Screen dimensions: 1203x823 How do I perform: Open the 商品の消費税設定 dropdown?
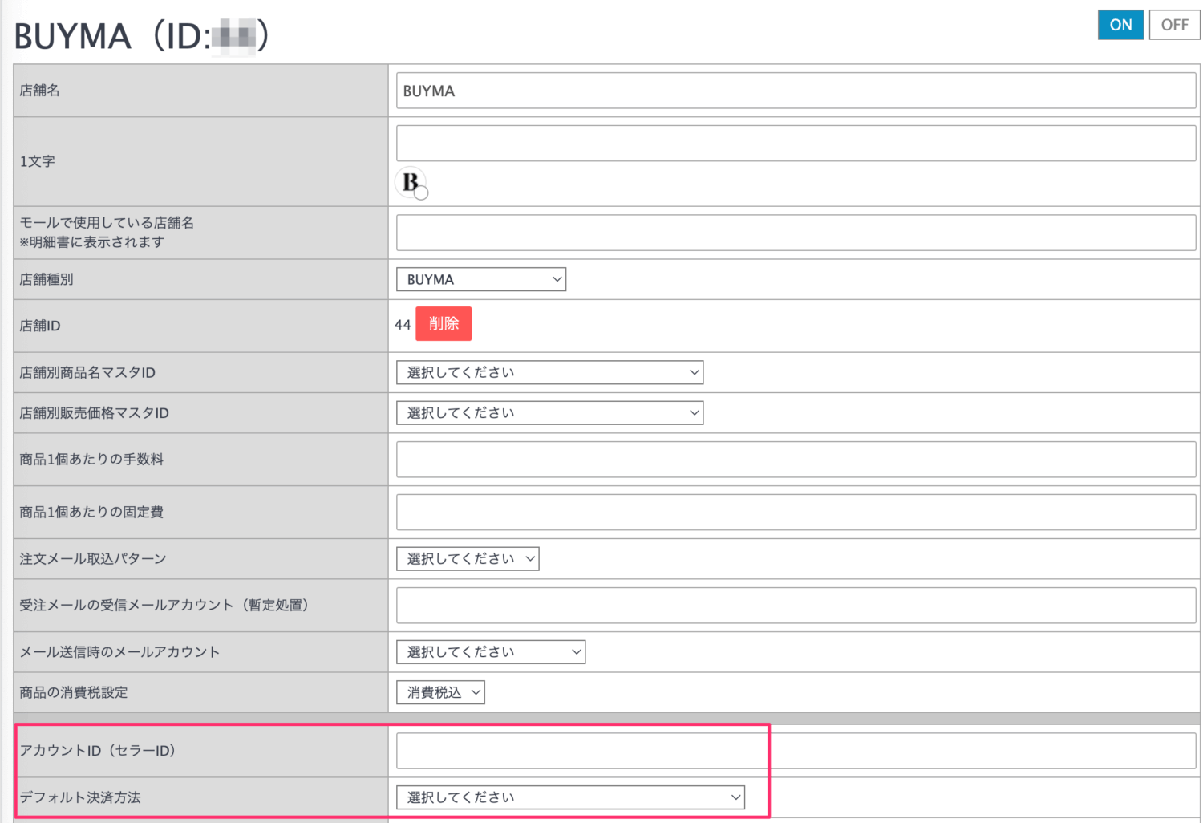click(440, 692)
